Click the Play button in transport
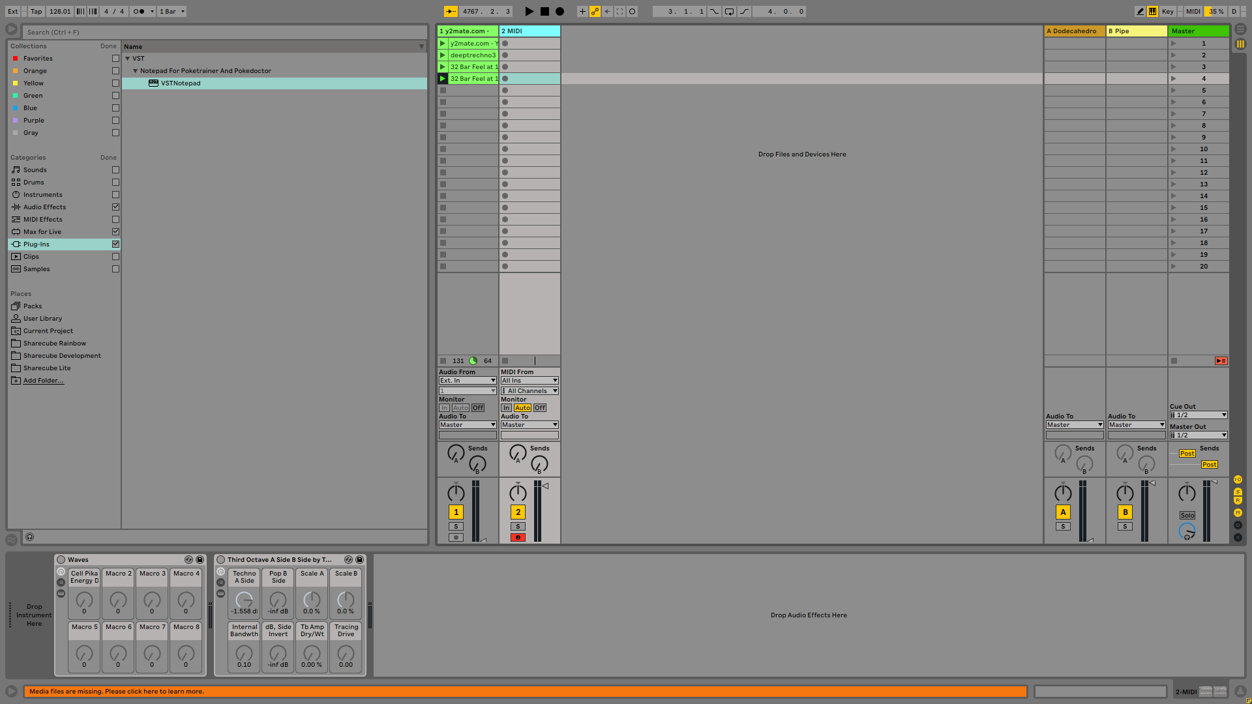 pyautogui.click(x=529, y=11)
